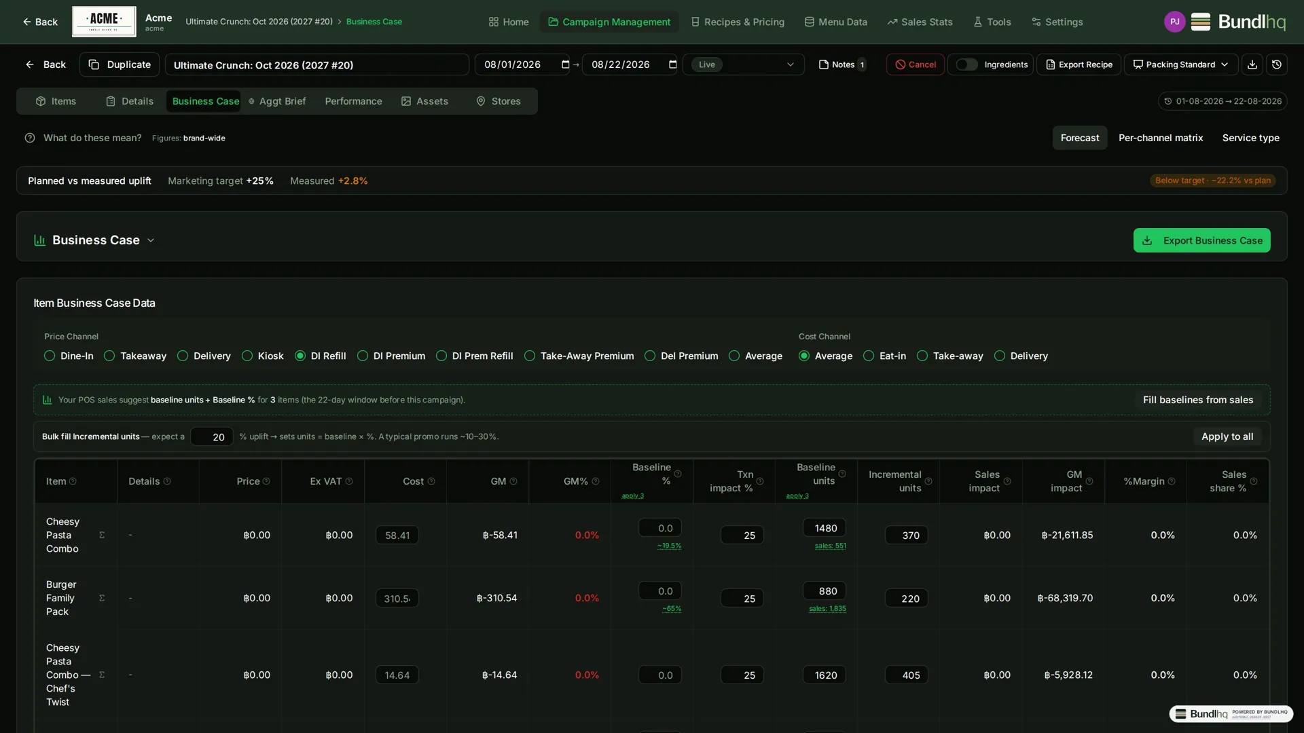Expand the Packing Standard dropdown
Screen dimensions: 1304x733
tap(1181, 64)
